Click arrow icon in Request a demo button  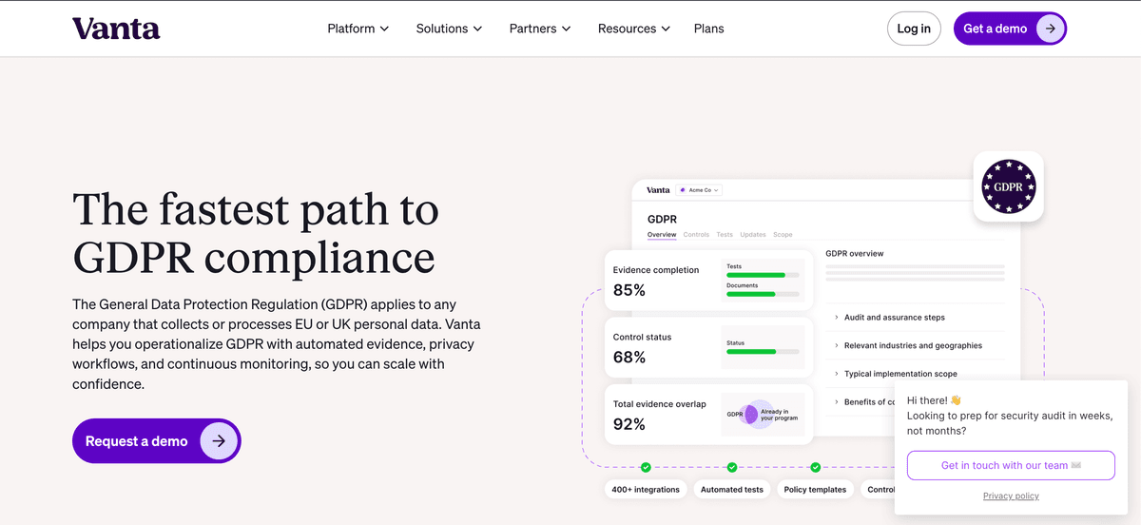coord(219,441)
